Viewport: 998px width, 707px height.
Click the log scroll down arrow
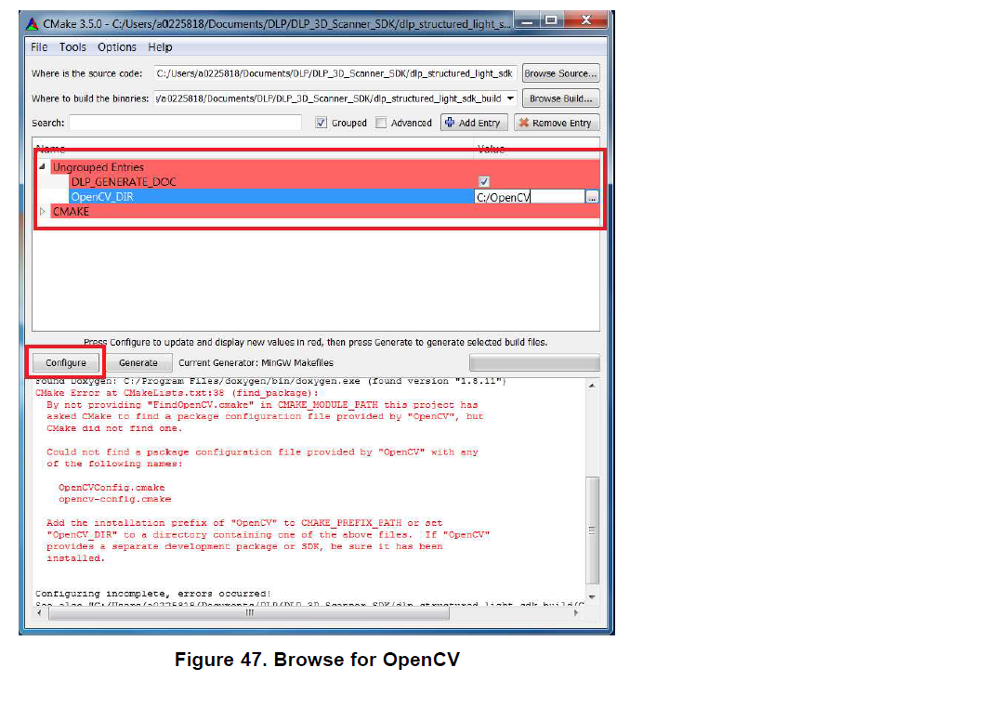coord(592,597)
